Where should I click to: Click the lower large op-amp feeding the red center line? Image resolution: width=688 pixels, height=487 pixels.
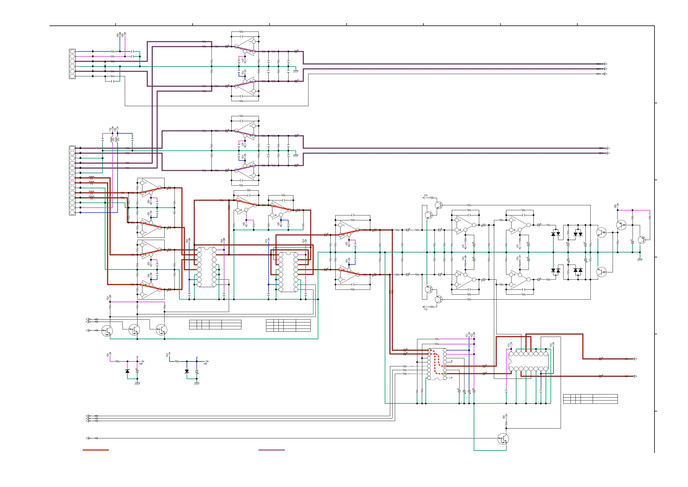point(349,274)
